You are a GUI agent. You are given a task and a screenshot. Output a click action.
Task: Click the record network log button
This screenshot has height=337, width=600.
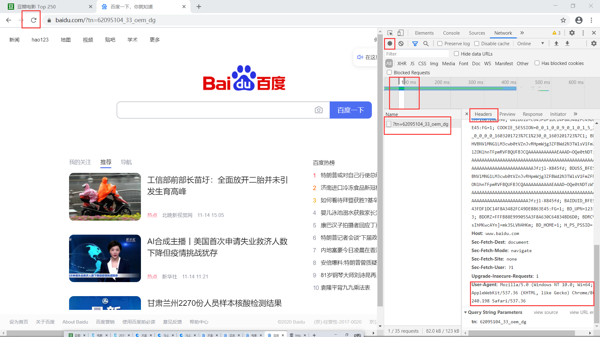(x=390, y=44)
